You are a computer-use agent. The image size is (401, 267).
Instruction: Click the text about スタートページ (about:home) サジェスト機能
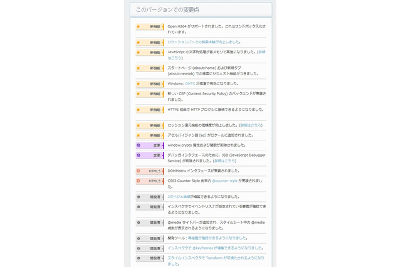(x=213, y=71)
